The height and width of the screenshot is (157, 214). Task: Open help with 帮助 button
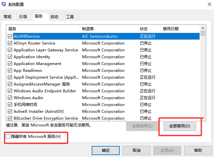click(198, 150)
